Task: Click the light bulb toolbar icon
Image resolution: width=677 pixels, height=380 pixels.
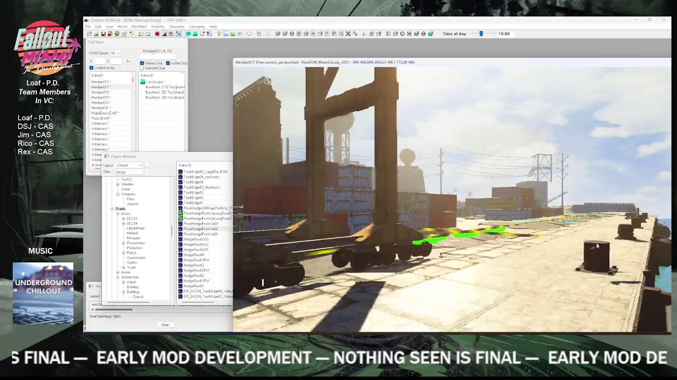Action: click(x=219, y=34)
